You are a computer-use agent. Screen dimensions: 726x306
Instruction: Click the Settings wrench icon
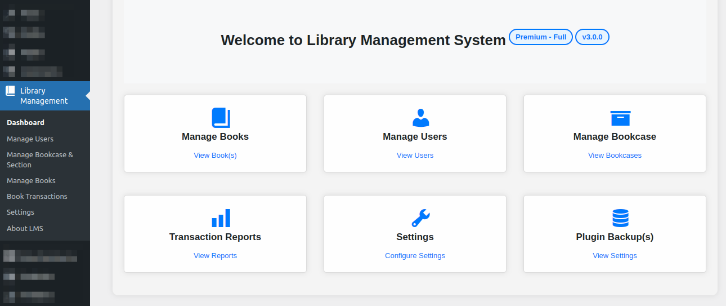420,218
